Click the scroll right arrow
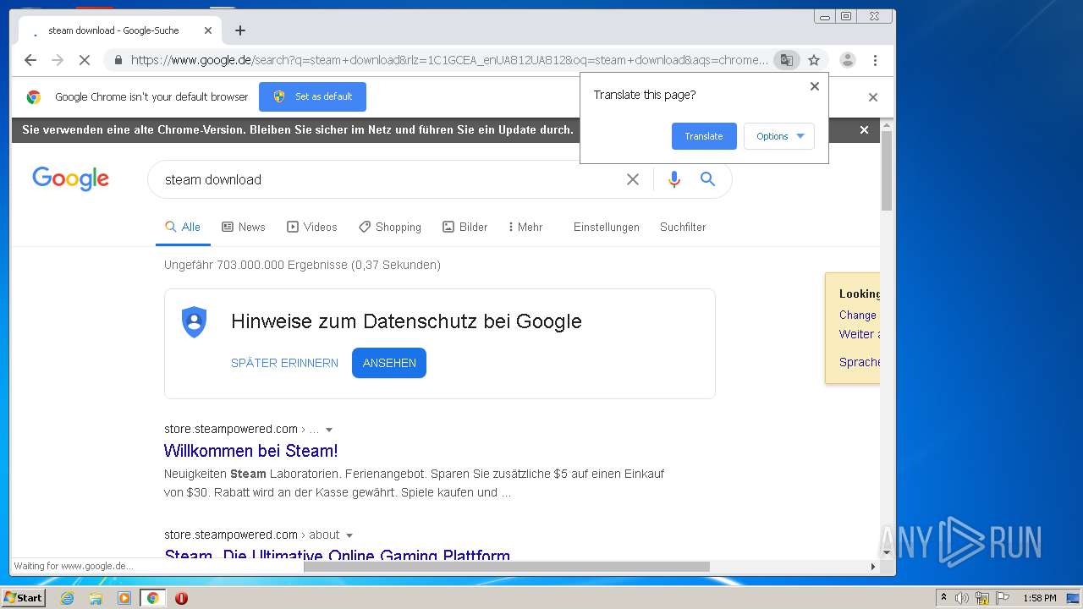Viewport: 1083px width, 609px height. pos(873,567)
